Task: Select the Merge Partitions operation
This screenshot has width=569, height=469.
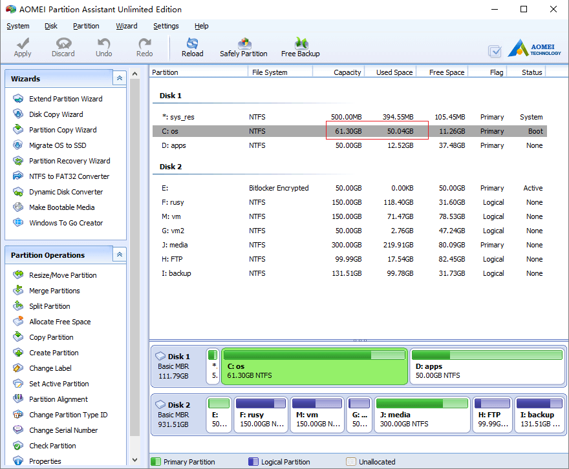Action: coord(54,291)
